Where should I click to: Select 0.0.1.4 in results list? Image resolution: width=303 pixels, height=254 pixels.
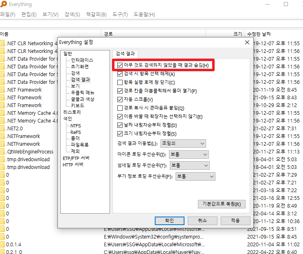point(13,245)
